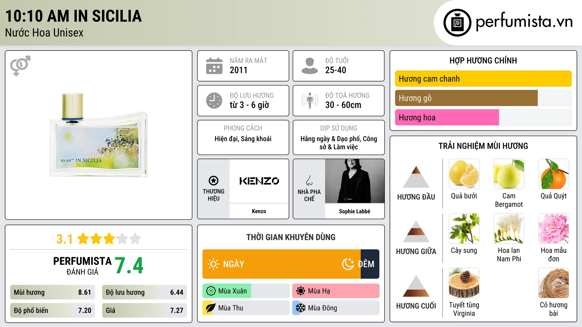Click the Nước Hoa Unisex subtitle
The height and width of the screenshot is (327, 582).
tap(44, 33)
